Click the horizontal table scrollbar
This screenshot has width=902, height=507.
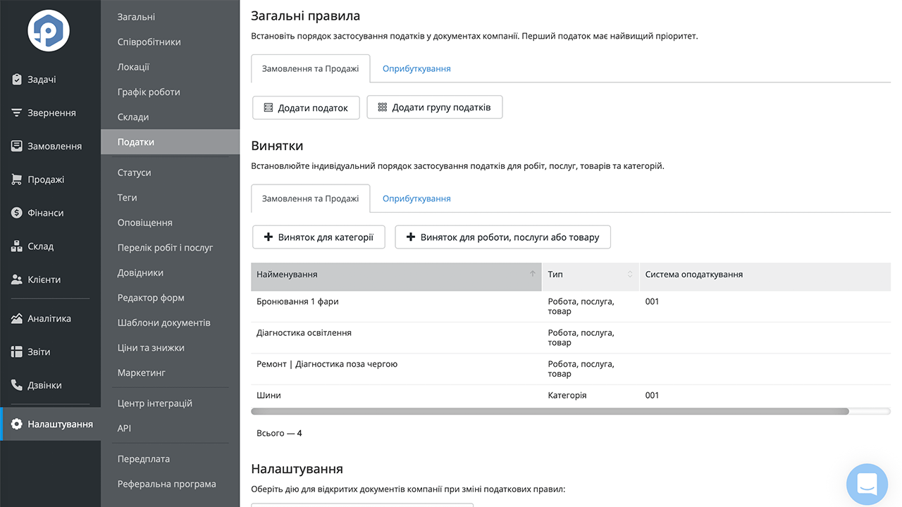pyautogui.click(x=550, y=411)
